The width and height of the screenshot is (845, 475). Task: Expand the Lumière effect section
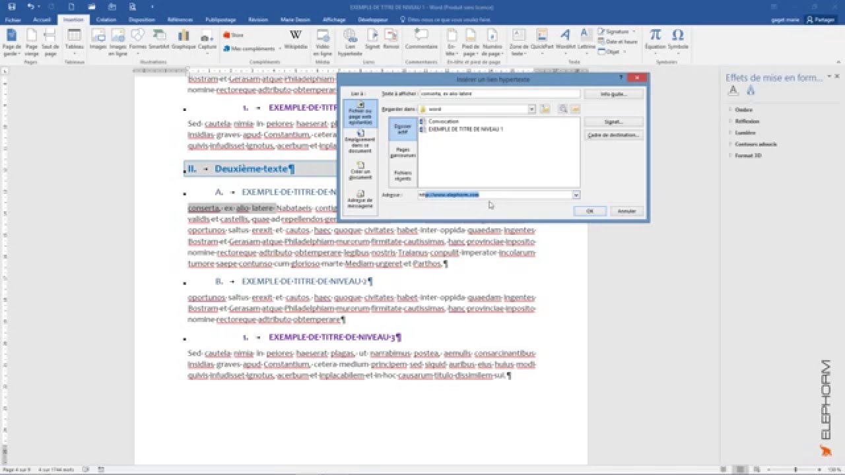click(744, 133)
